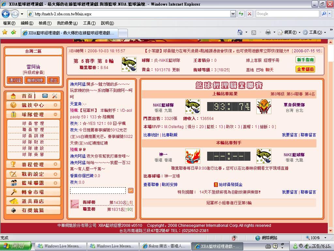This screenshot has width=334, height=251.
Task: Click the 線上客服 link
Action: pos(254,60)
